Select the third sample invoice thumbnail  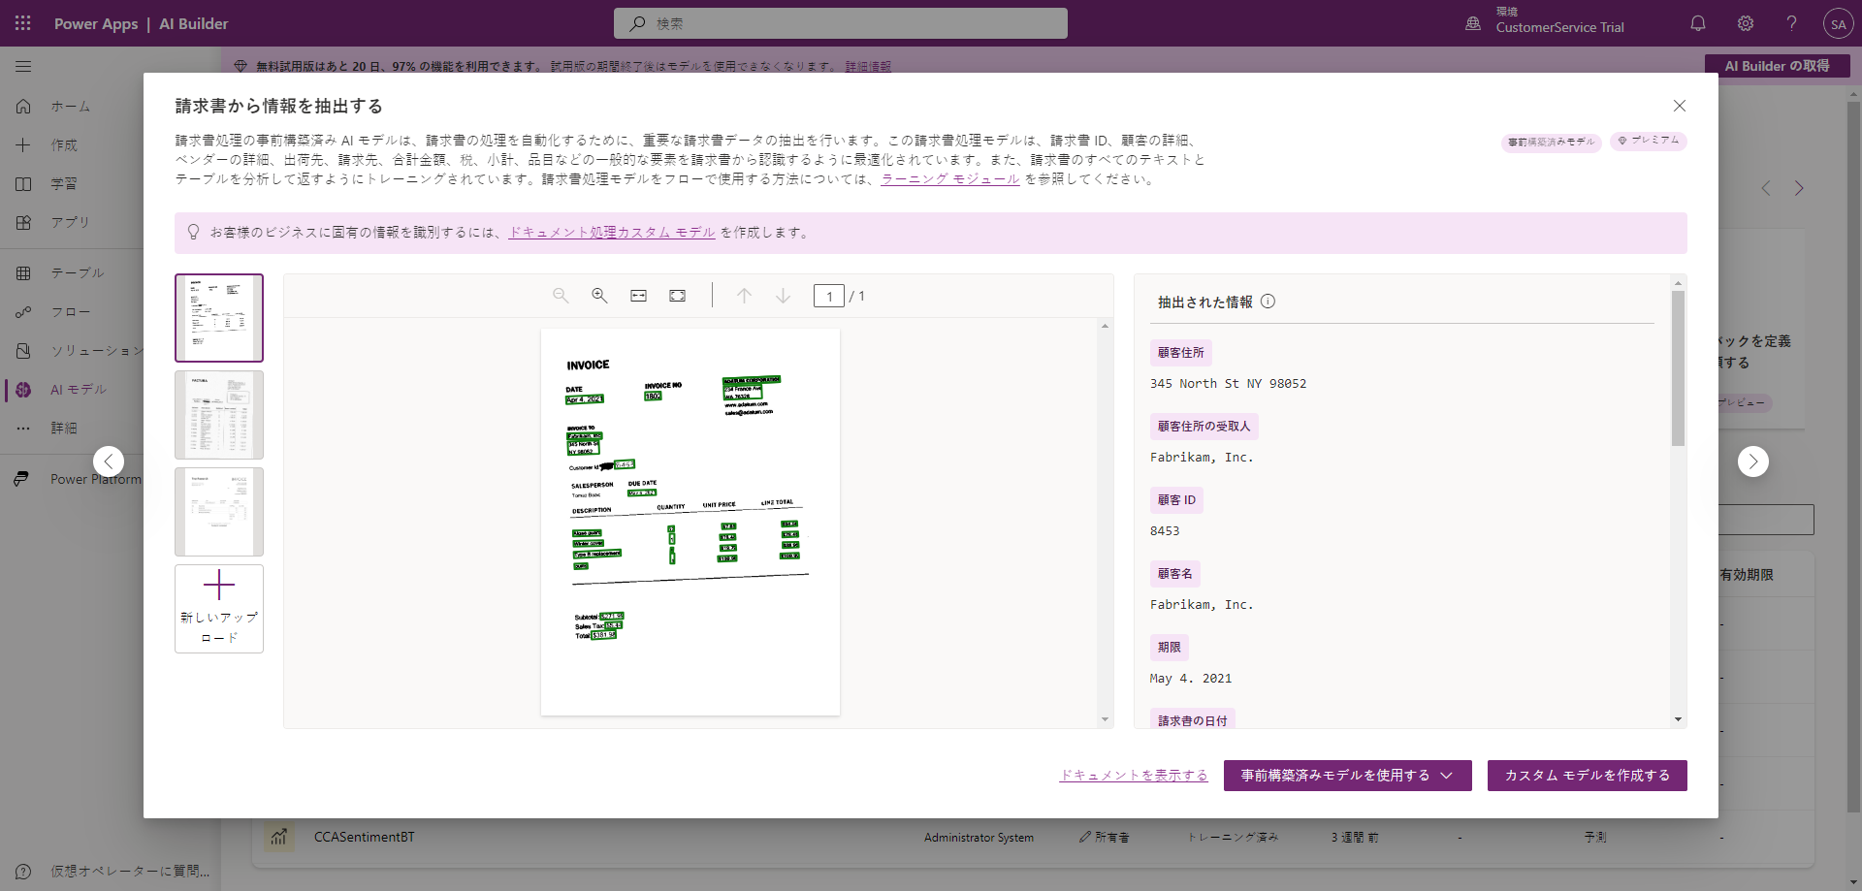point(219,512)
